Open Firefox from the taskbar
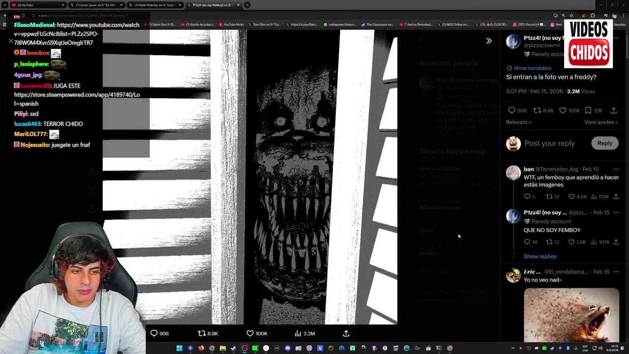 pyautogui.click(x=201, y=348)
